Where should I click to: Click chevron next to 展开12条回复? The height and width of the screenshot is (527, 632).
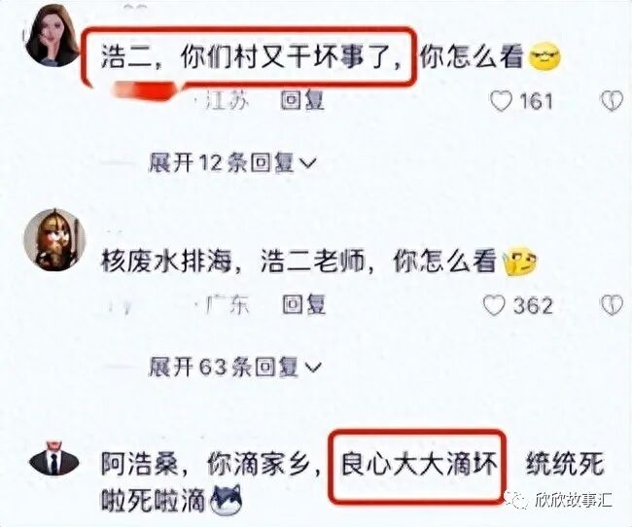[308, 164]
